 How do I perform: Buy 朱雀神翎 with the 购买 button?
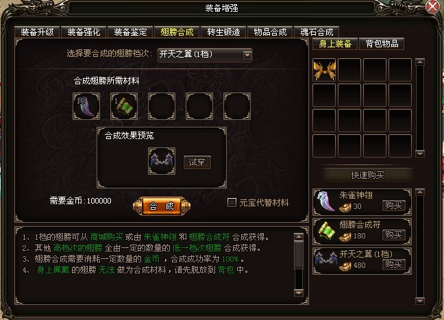click(x=393, y=206)
